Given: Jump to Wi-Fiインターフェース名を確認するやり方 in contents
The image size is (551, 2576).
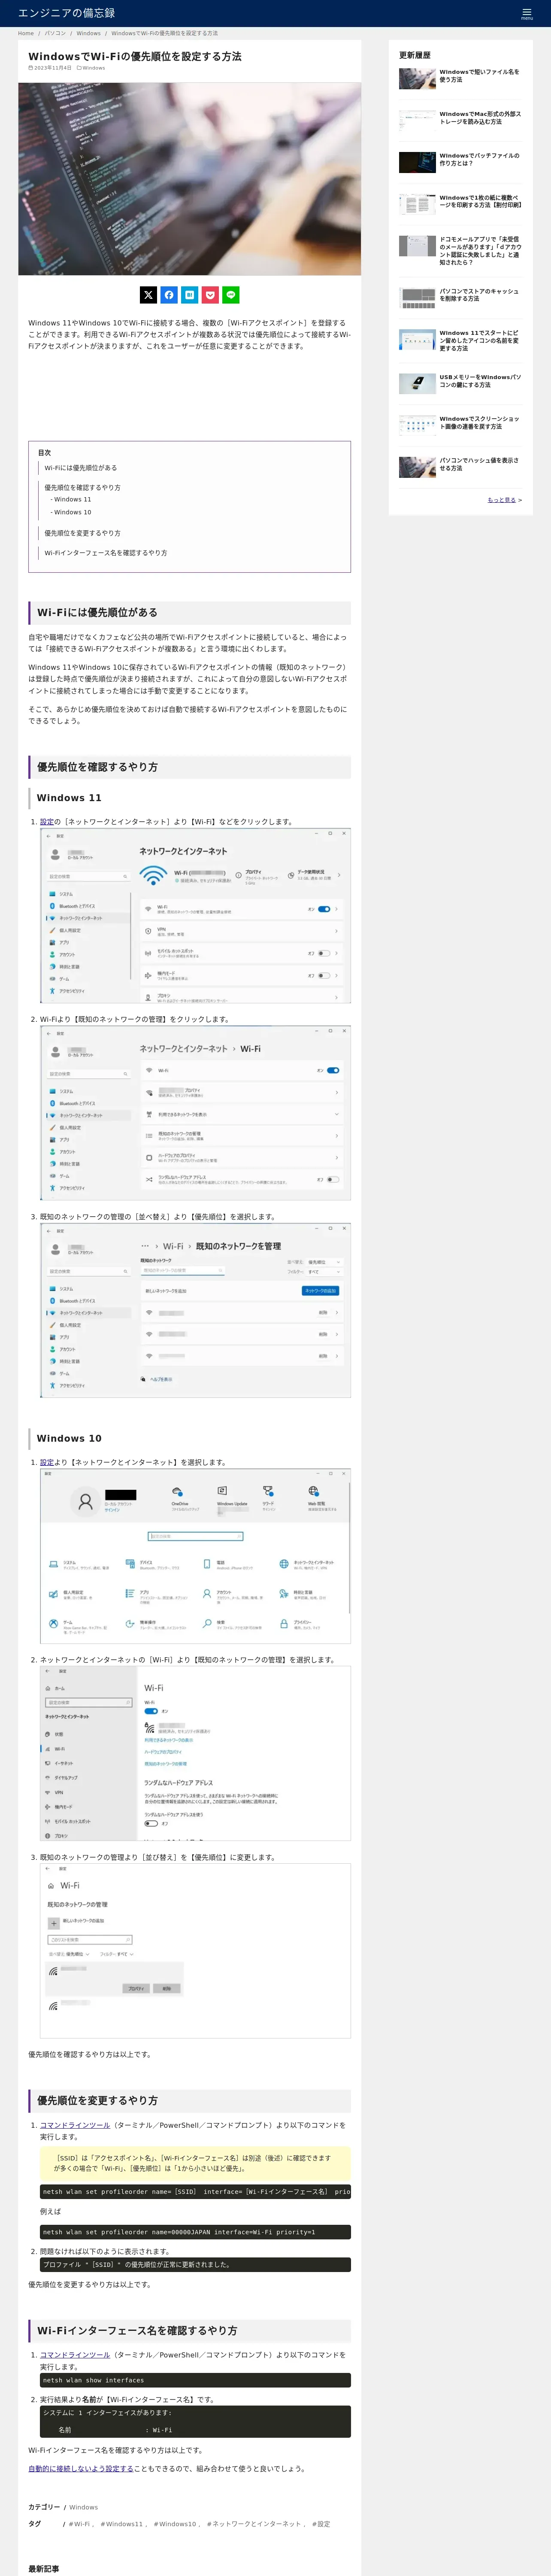Looking at the screenshot, I should (x=105, y=553).
